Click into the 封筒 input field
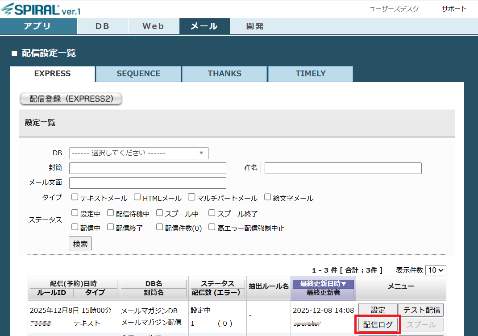Viewport: 478px width, 336px height. point(148,168)
